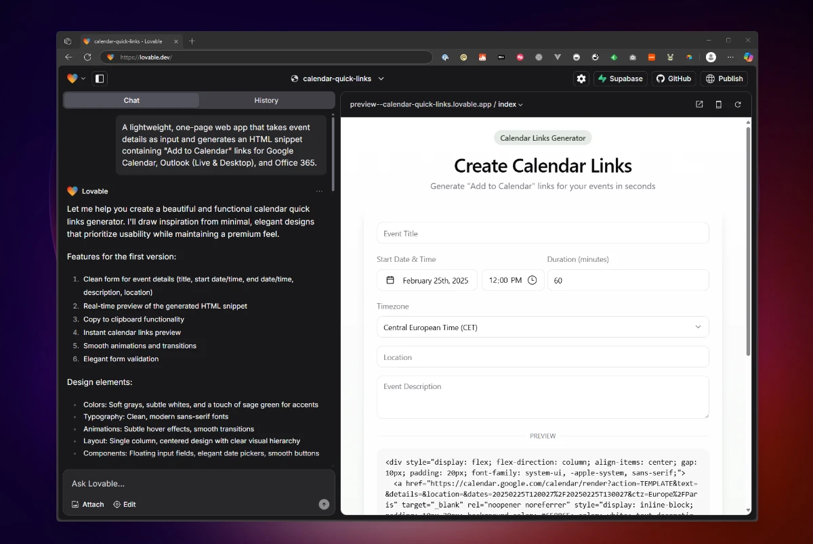Viewport: 813px width, 544px height.
Task: Click the Lovable heart logo
Action: [72, 78]
